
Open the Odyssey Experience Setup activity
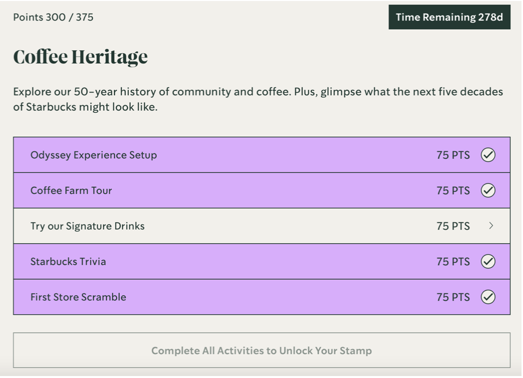(94, 155)
